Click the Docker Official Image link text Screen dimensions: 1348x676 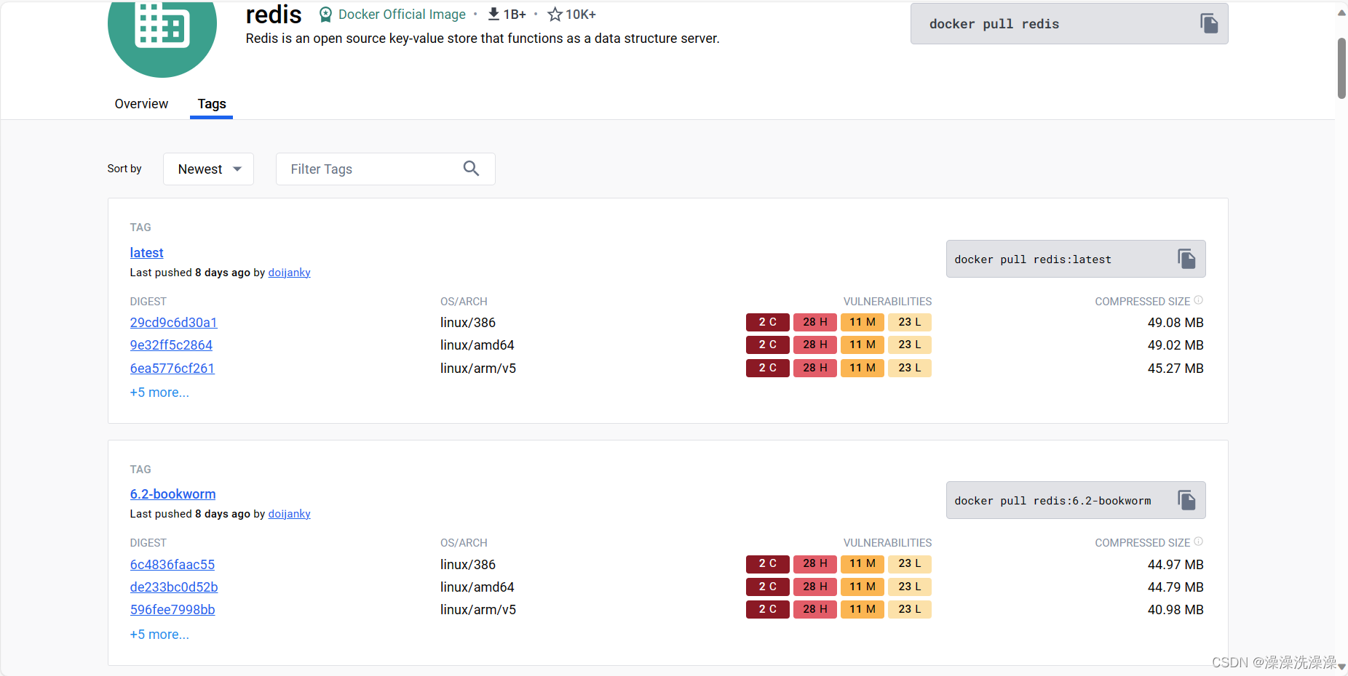coord(402,15)
